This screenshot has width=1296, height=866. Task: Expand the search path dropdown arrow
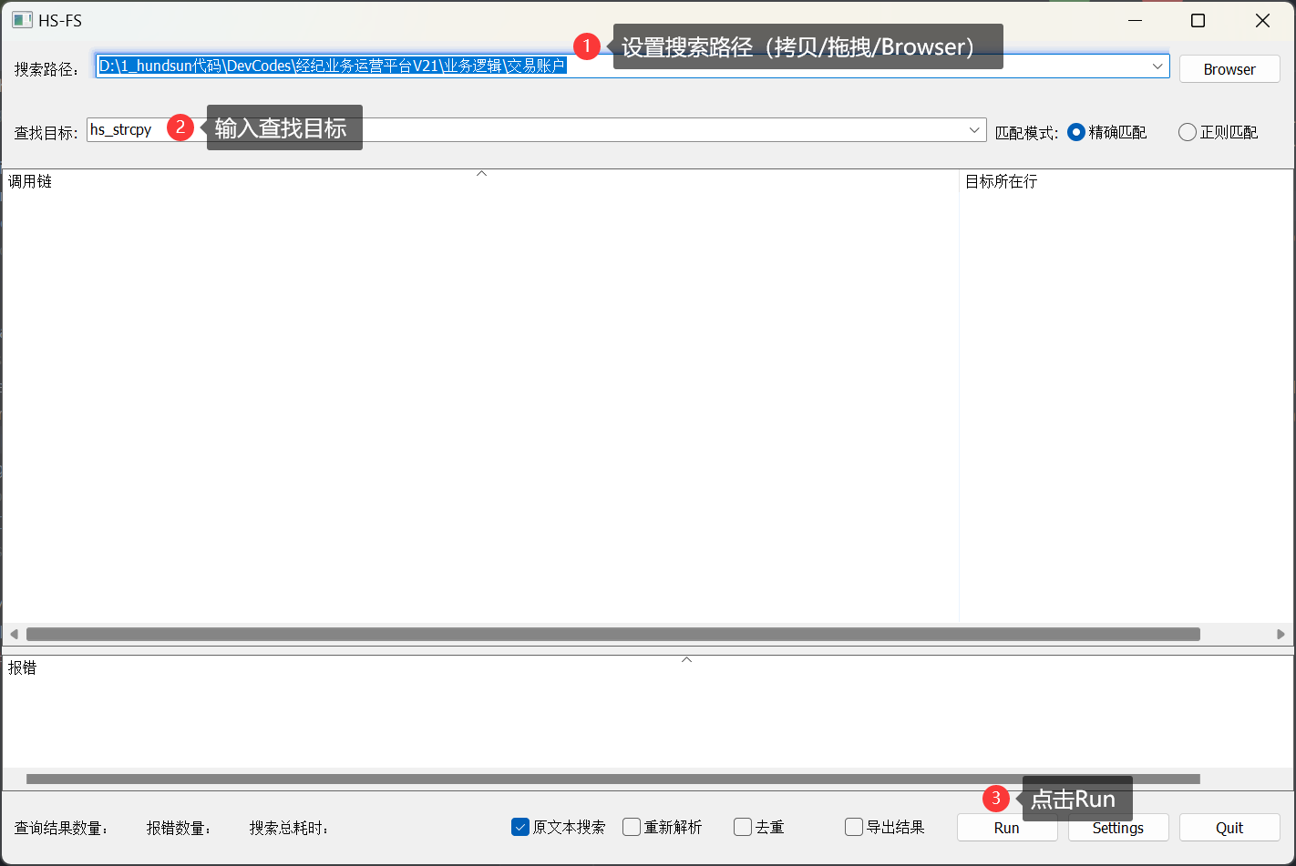[1157, 66]
